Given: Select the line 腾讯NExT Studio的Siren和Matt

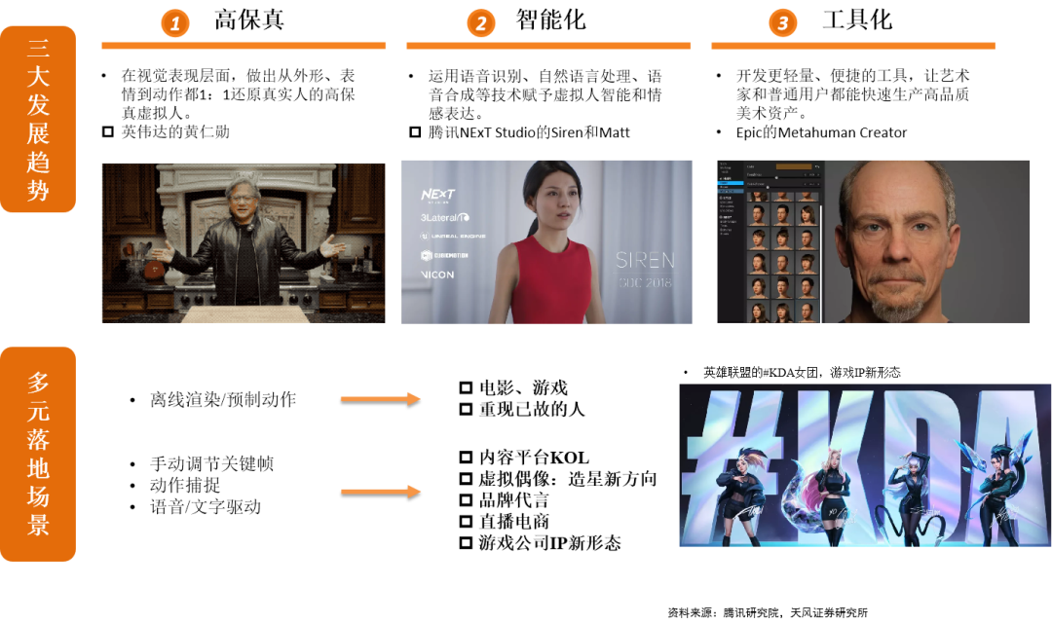Looking at the screenshot, I should click(x=529, y=132).
